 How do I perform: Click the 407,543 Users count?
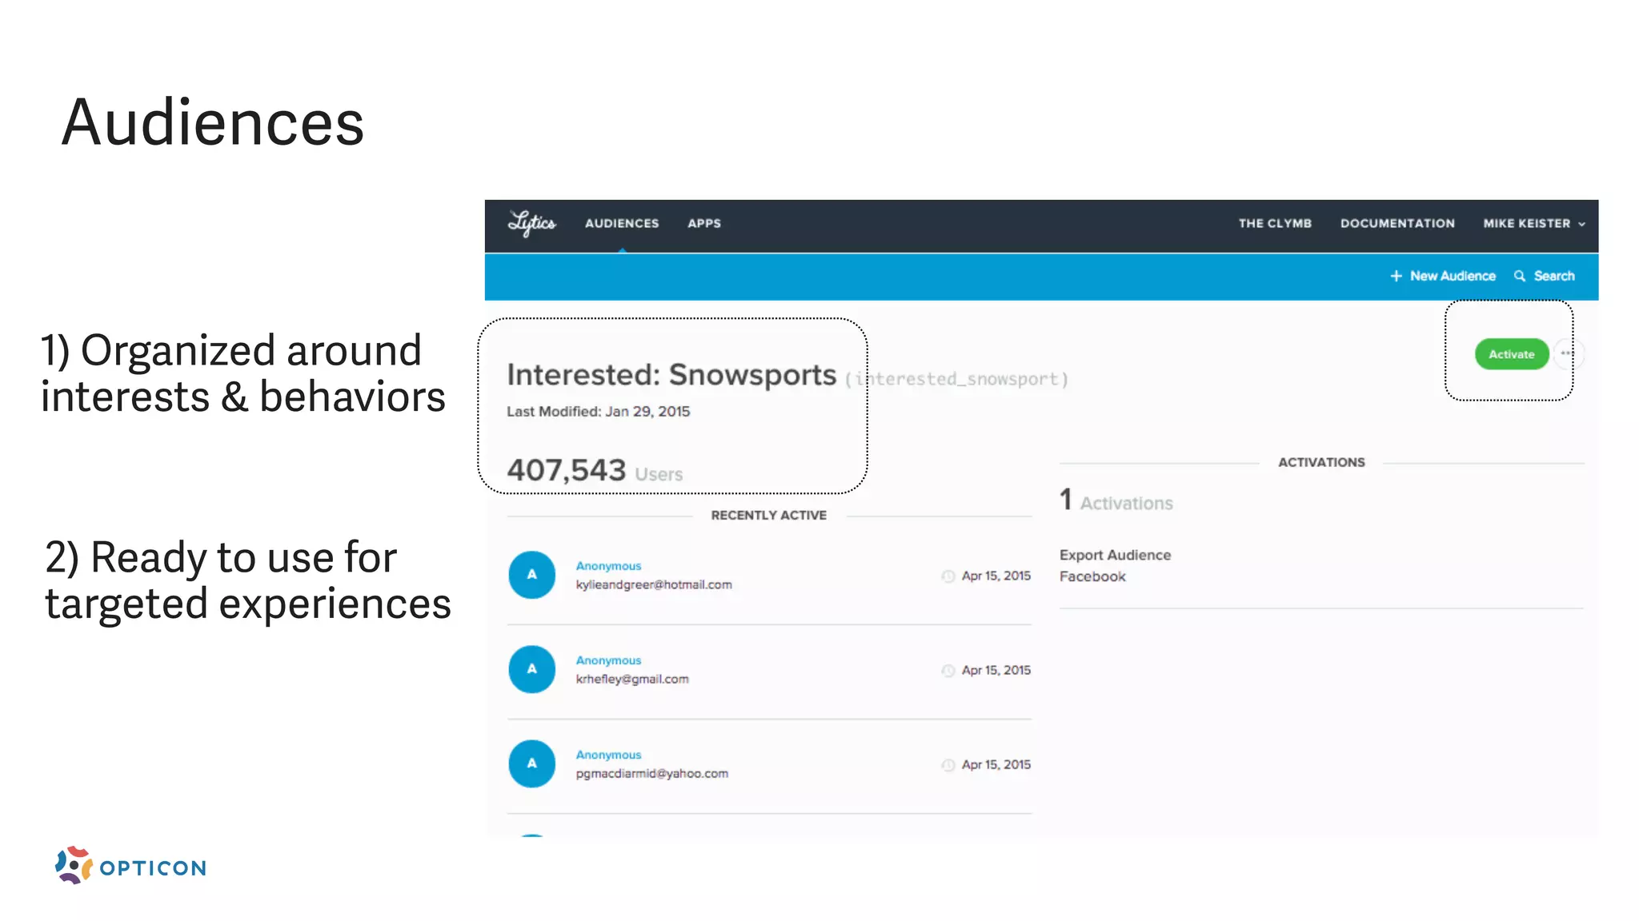click(x=595, y=470)
